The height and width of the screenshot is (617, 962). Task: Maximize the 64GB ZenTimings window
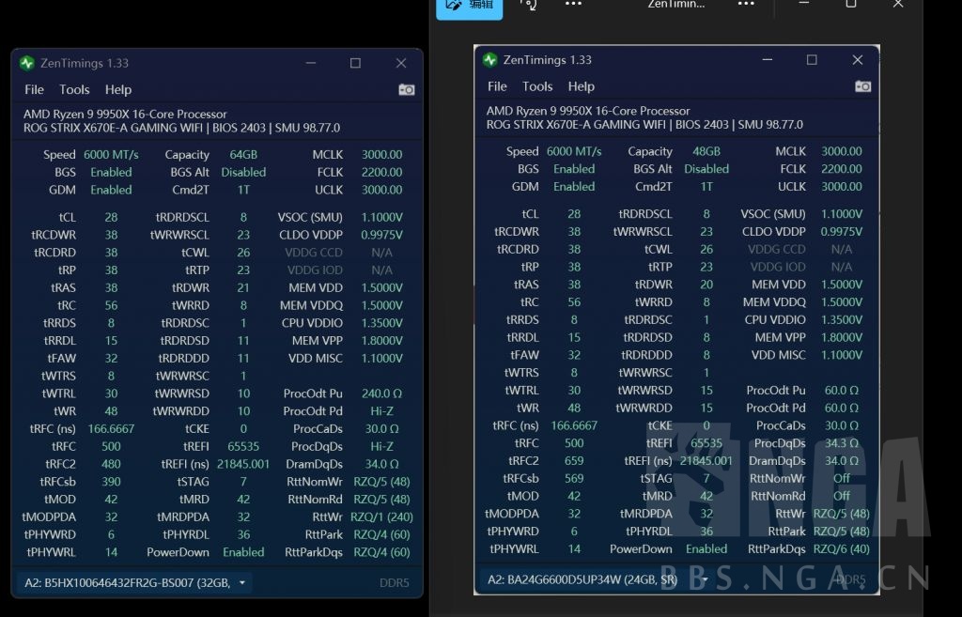click(355, 63)
